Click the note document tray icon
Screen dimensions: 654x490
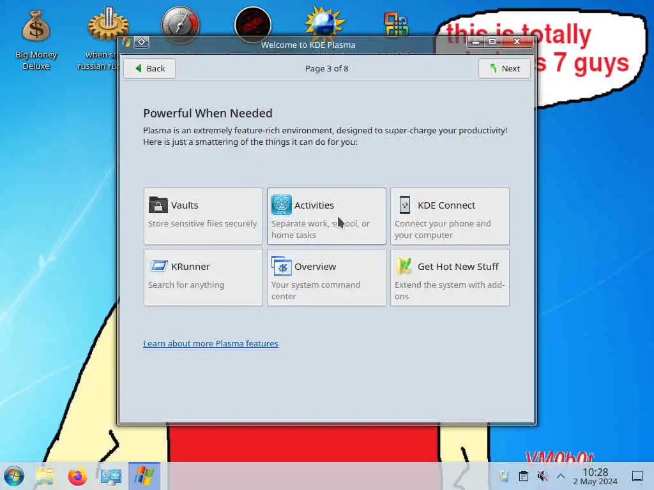[504, 476]
